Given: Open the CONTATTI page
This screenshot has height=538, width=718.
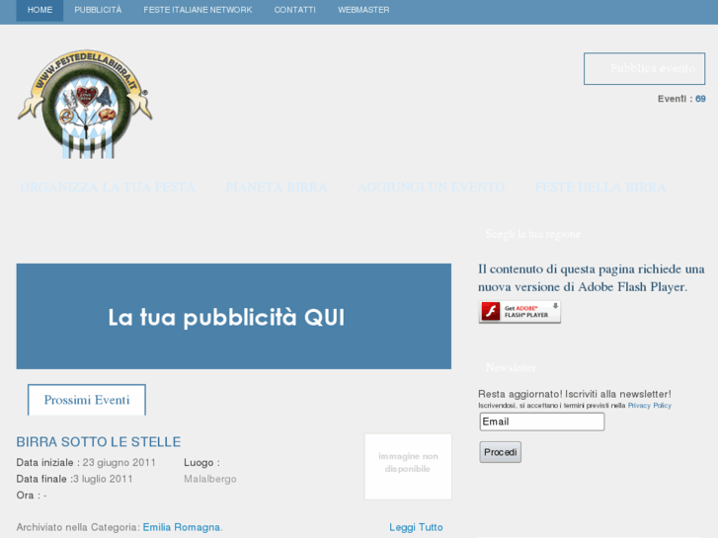Looking at the screenshot, I should click(x=295, y=10).
